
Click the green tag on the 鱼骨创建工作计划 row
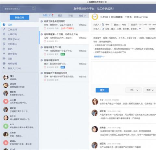[x=63, y=54]
